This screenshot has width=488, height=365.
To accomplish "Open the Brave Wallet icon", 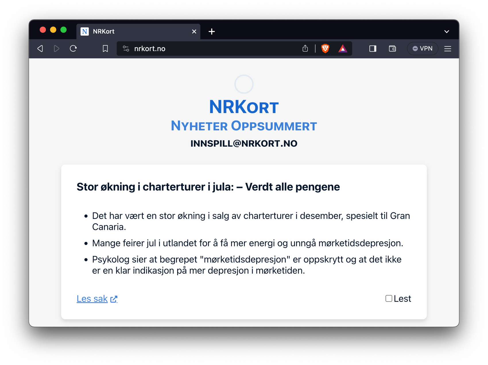I will (x=392, y=48).
